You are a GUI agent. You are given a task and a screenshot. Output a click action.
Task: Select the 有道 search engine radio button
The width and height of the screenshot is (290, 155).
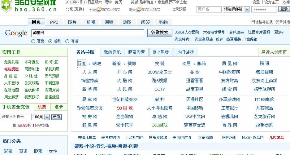[x=67, y=41]
